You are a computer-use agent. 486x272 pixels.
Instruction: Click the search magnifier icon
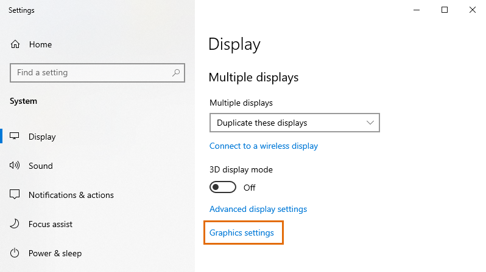tap(177, 73)
